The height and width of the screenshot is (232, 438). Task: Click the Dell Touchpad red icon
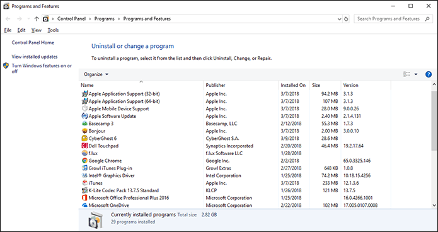[x=84, y=146]
